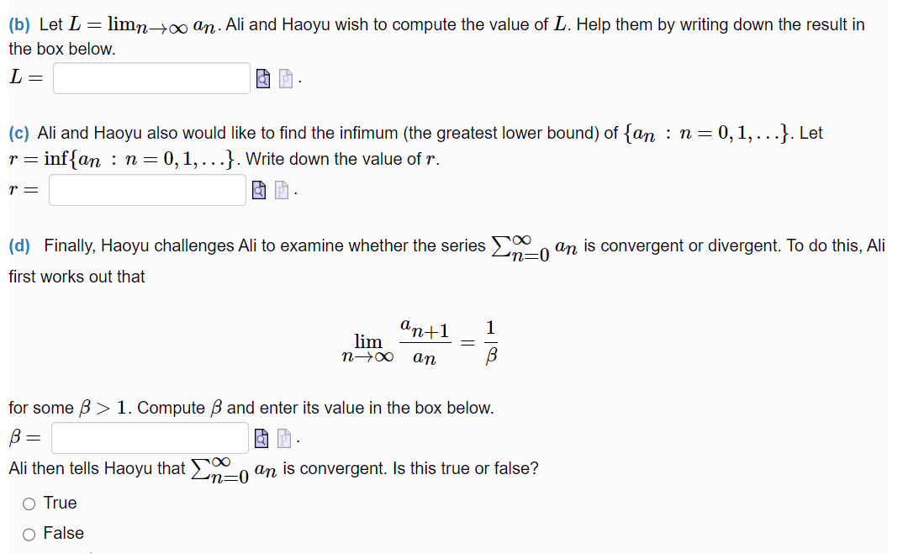Image resolution: width=903 pixels, height=554 pixels.
Task: Click the part (c) heading label
Action: 18,132
